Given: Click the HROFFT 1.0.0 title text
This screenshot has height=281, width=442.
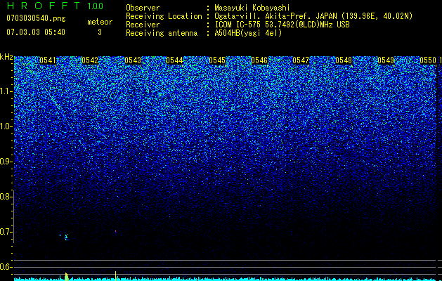Looking at the screenshot, I should point(56,6).
